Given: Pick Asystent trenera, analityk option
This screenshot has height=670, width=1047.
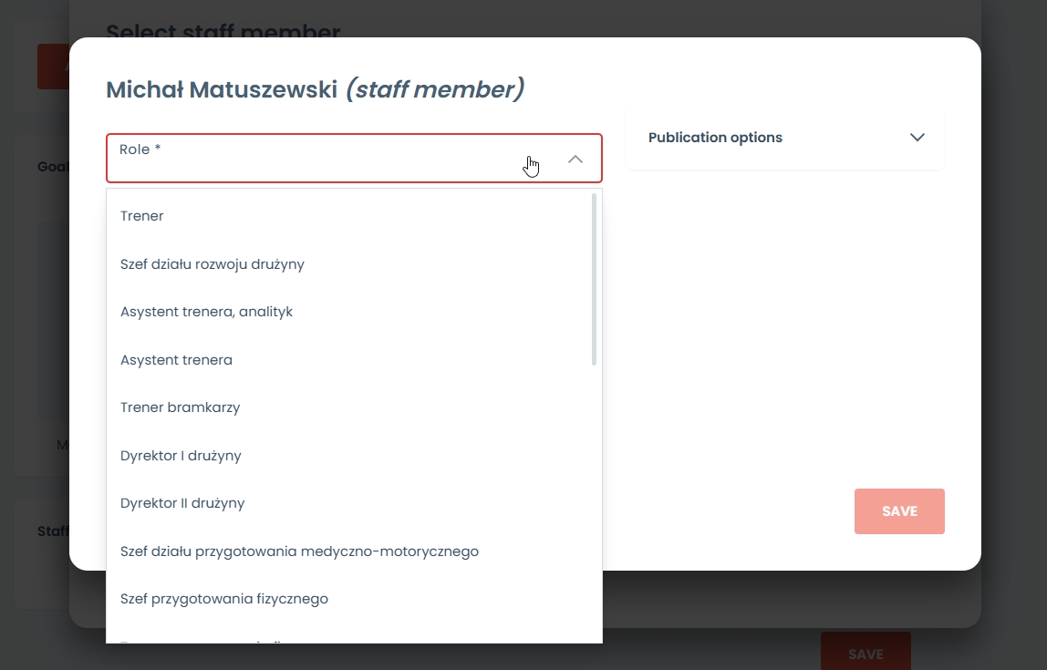Looking at the screenshot, I should [x=206, y=312].
